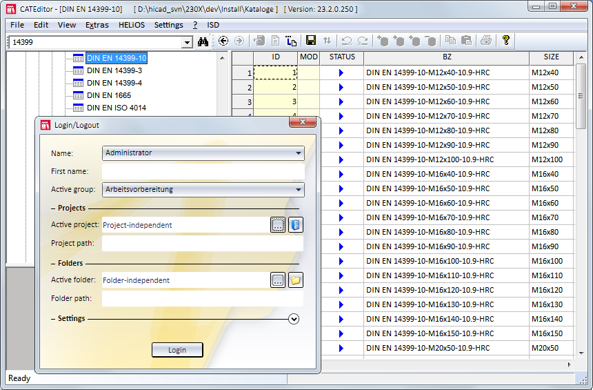Click the status arrow in row 1
Viewport: 593px width, 390px height.
[x=341, y=72]
